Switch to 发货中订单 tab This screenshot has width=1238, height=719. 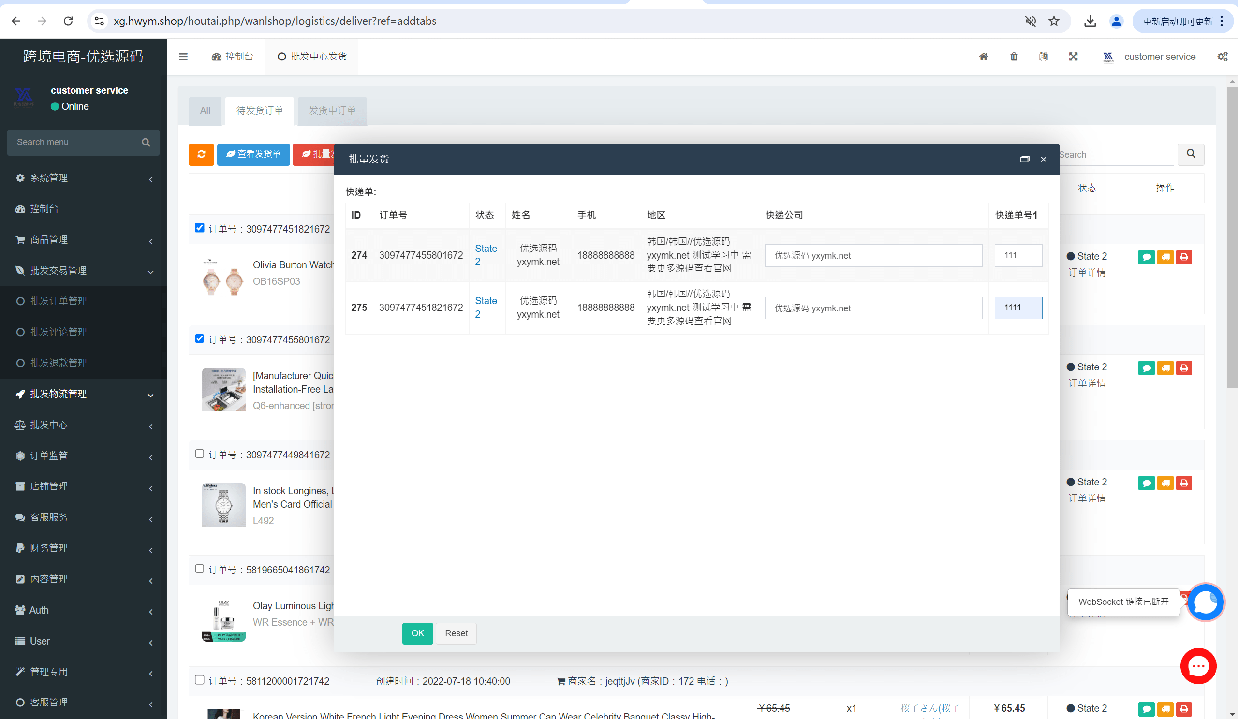click(332, 111)
